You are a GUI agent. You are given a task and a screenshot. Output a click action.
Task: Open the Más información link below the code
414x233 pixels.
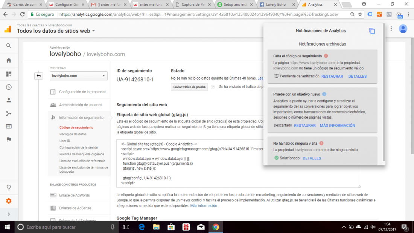[x=204, y=206]
